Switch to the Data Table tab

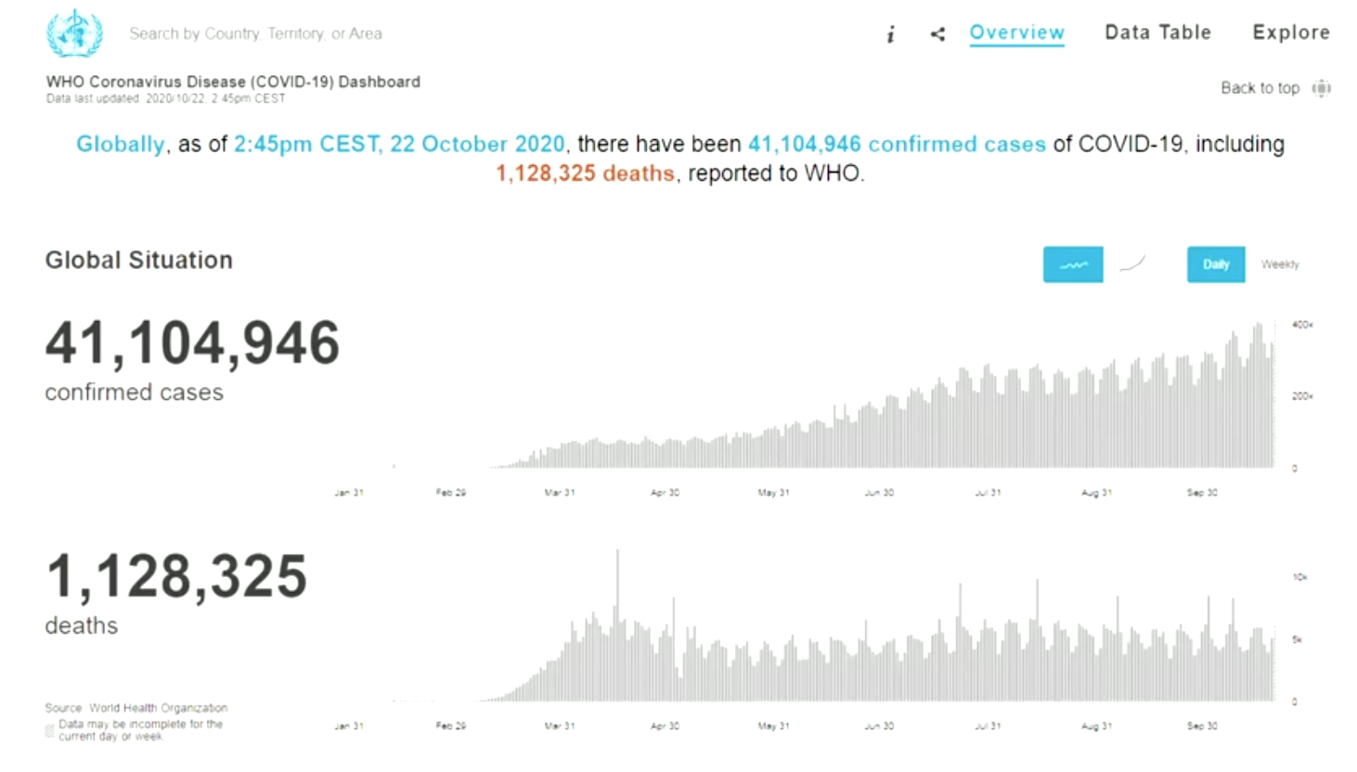pyautogui.click(x=1157, y=32)
